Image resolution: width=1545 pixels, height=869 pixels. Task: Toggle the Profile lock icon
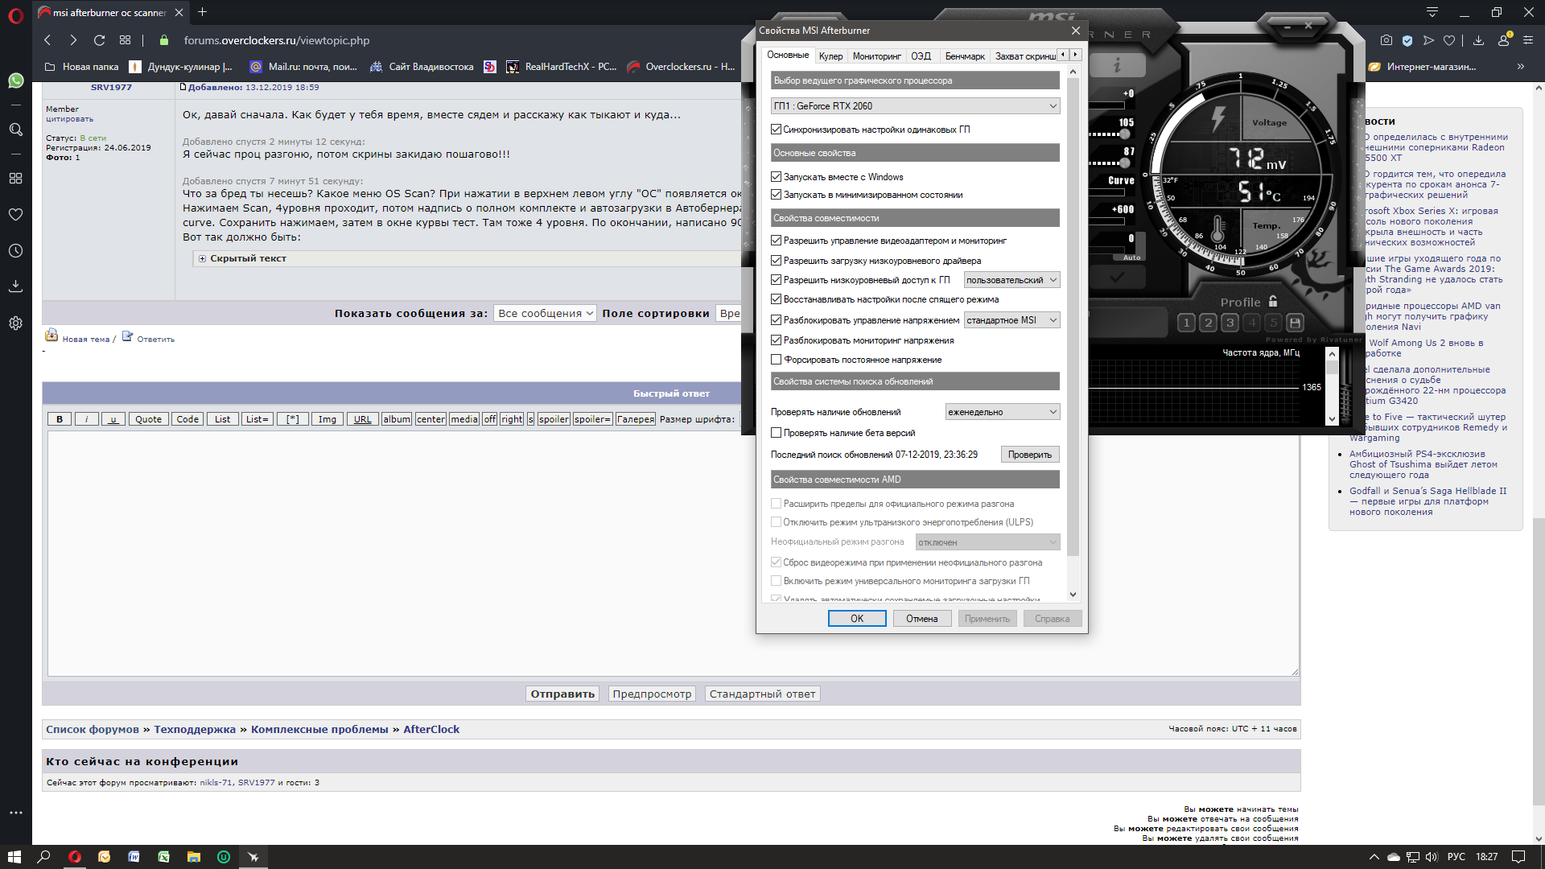pos(1273,302)
